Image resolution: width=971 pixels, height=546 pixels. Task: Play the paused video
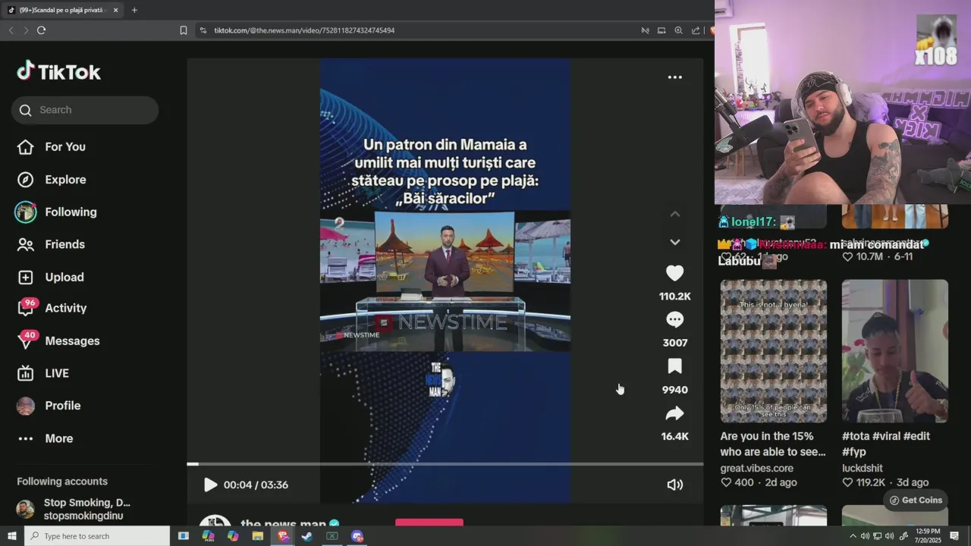click(210, 485)
